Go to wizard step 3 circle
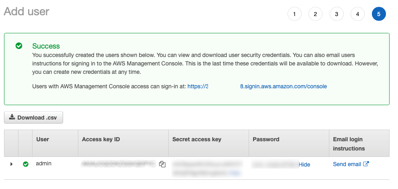The image size is (398, 189). [337, 14]
